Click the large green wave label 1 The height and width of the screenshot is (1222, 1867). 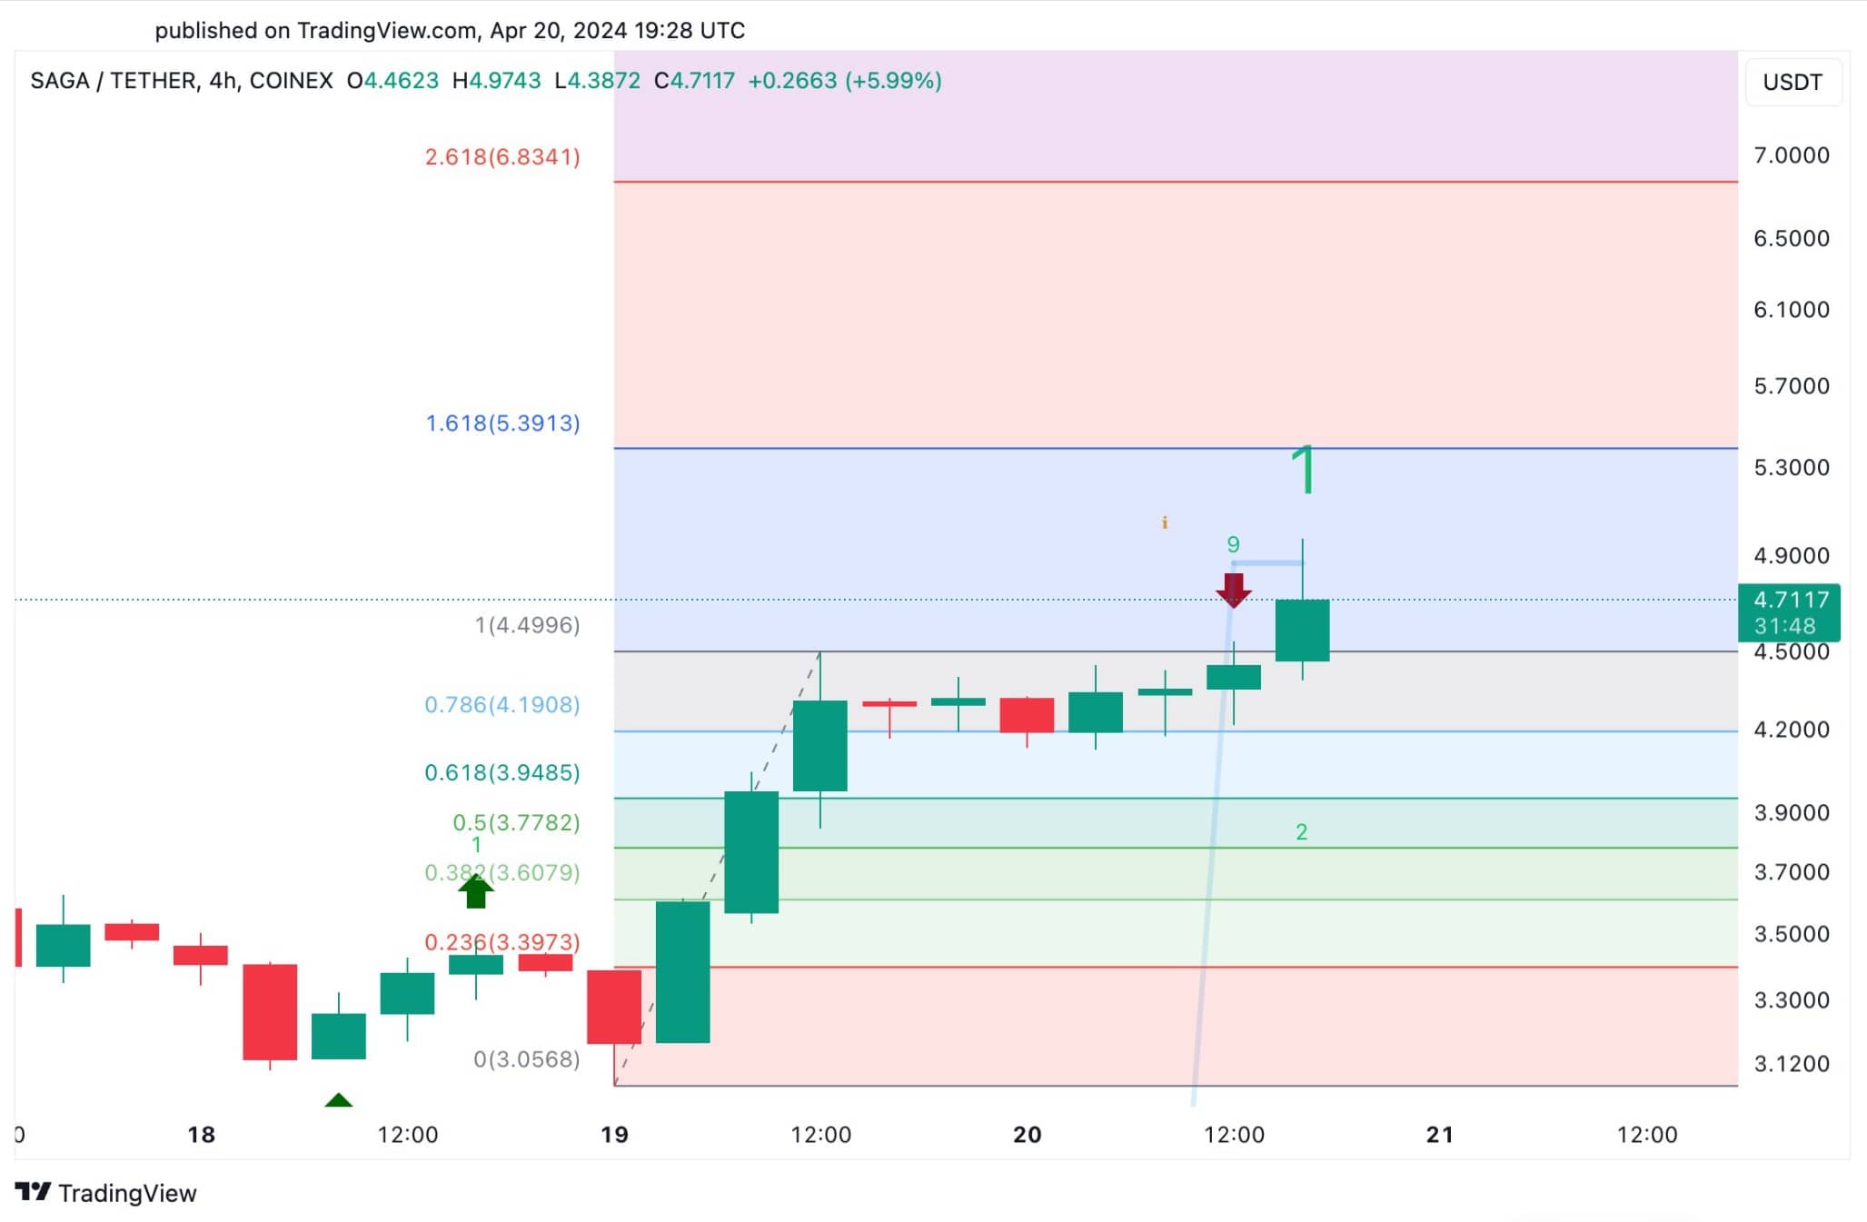pos(1304,470)
